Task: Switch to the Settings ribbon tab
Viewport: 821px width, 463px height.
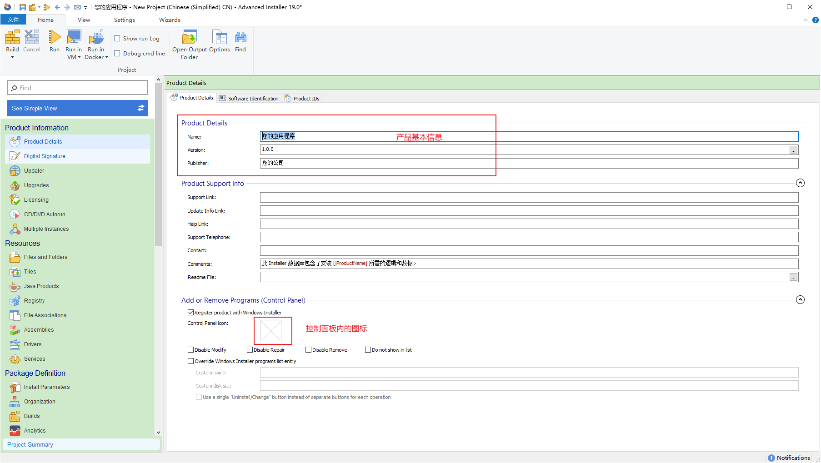Action: click(x=125, y=20)
